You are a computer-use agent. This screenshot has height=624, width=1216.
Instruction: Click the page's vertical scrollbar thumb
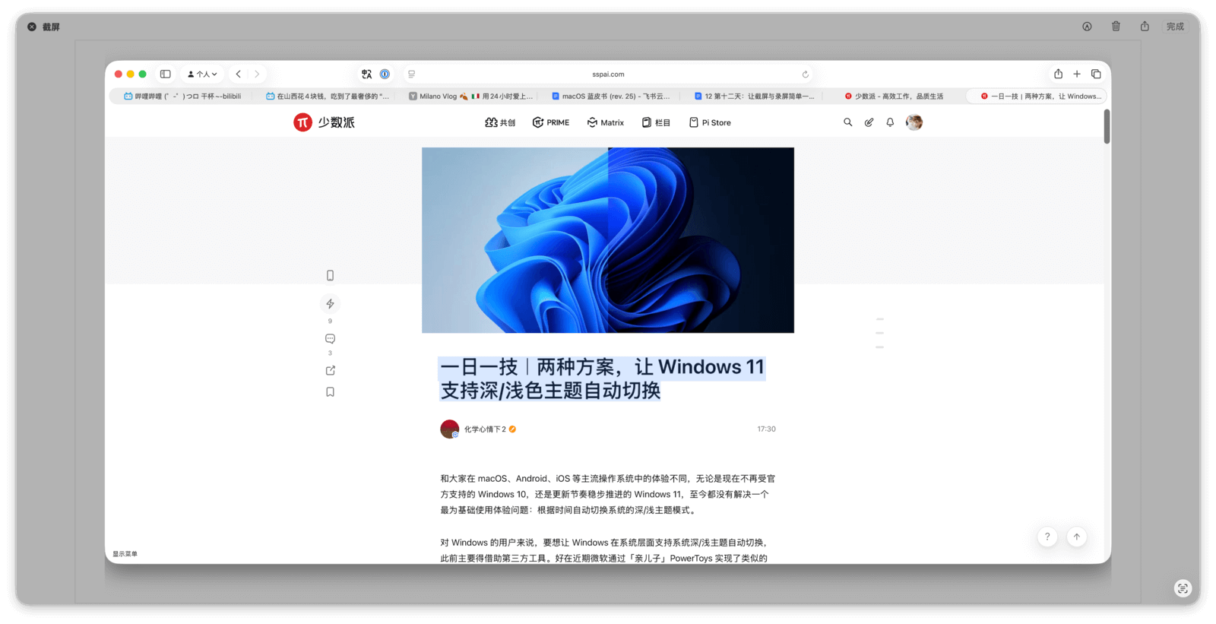pos(1107,126)
